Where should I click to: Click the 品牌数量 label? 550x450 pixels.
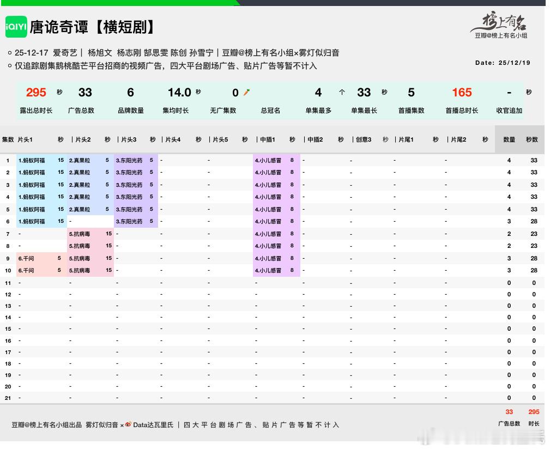tap(130, 111)
